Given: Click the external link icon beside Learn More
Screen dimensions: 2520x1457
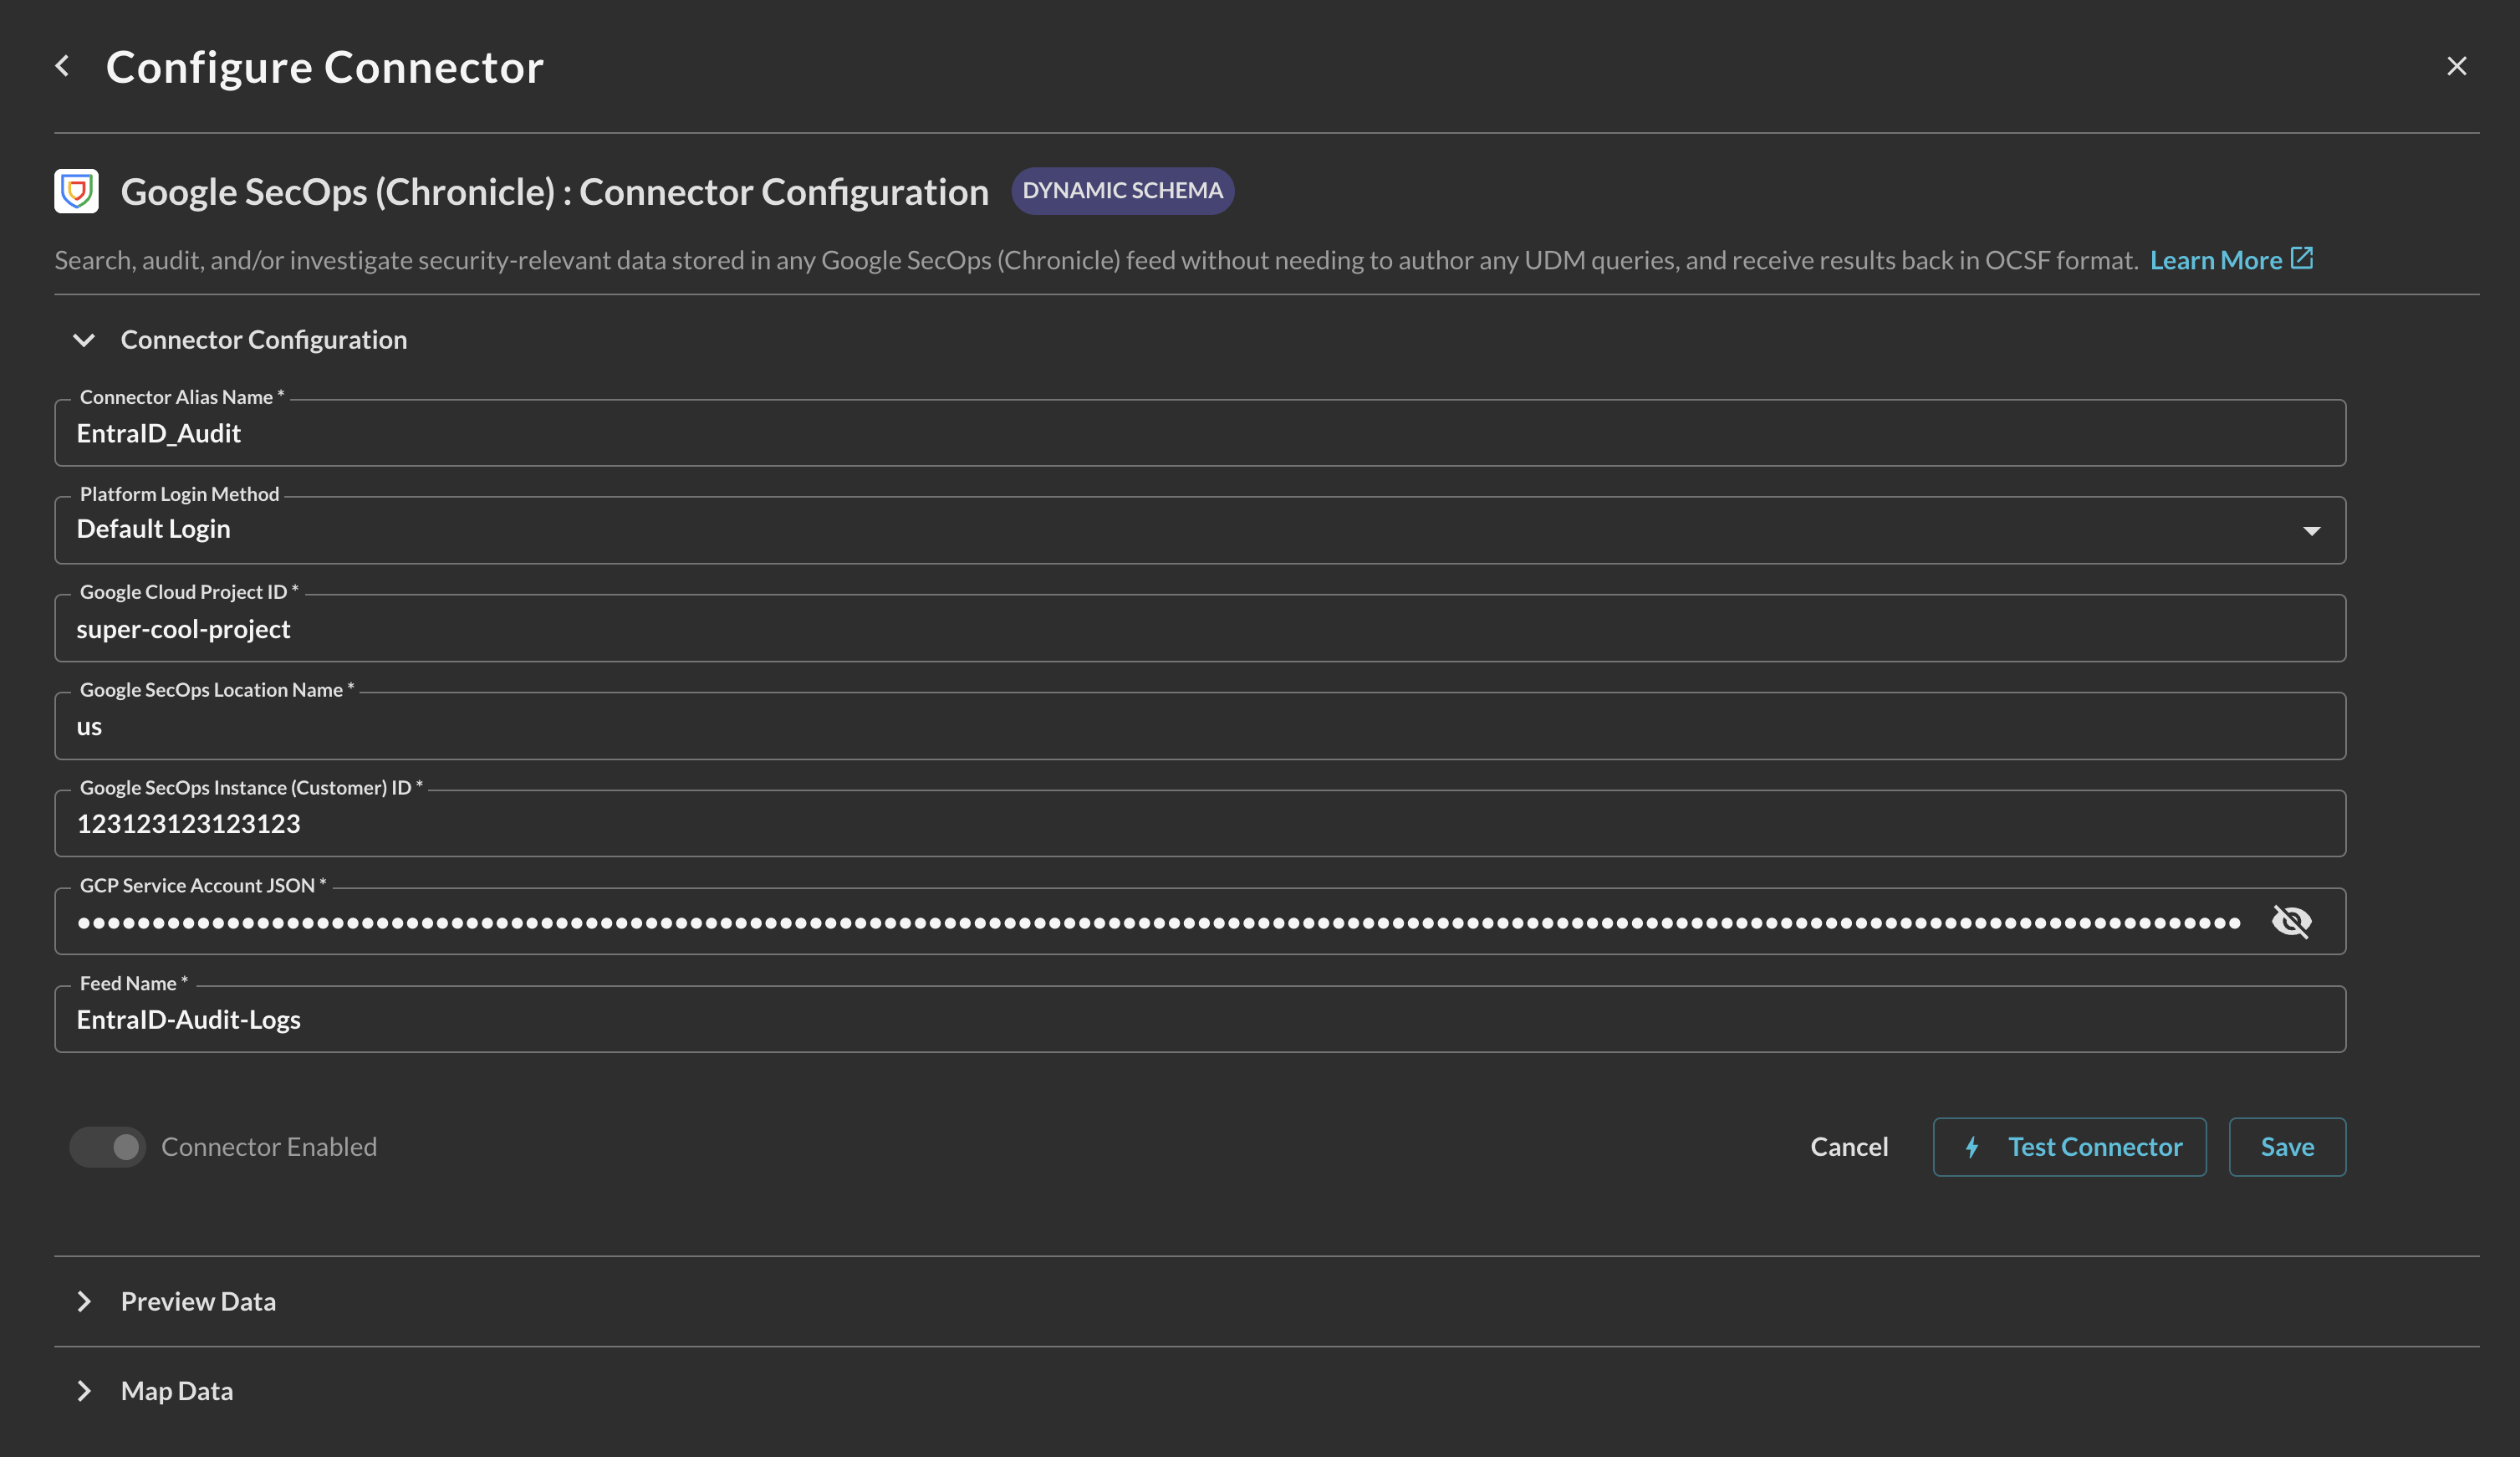Looking at the screenshot, I should pos(2302,258).
